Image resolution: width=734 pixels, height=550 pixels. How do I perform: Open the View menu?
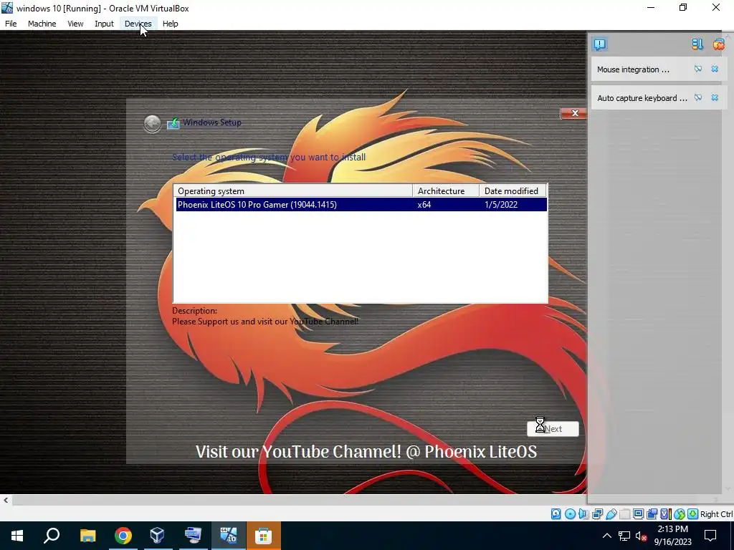75,24
